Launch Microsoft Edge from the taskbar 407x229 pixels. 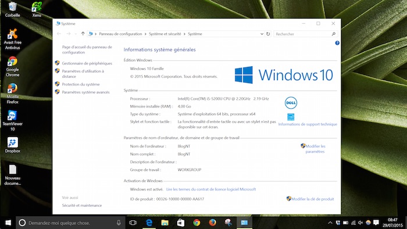tap(149, 223)
